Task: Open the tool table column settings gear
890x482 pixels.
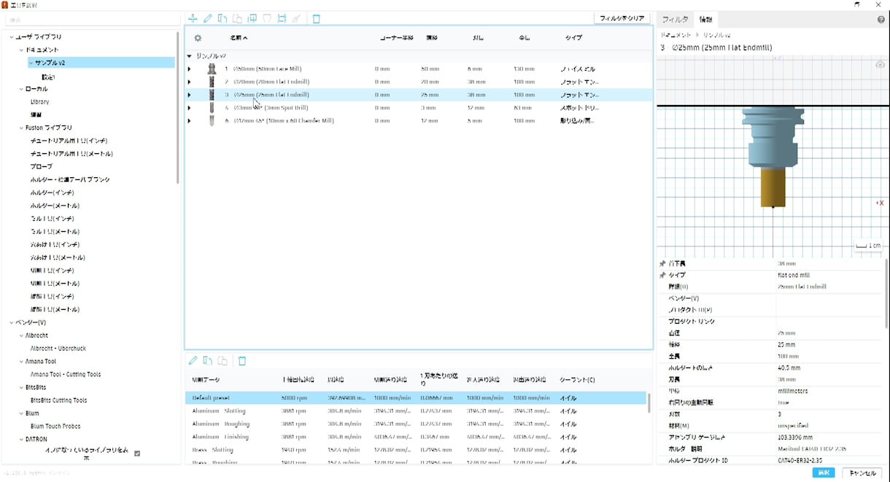Action: [x=198, y=38]
